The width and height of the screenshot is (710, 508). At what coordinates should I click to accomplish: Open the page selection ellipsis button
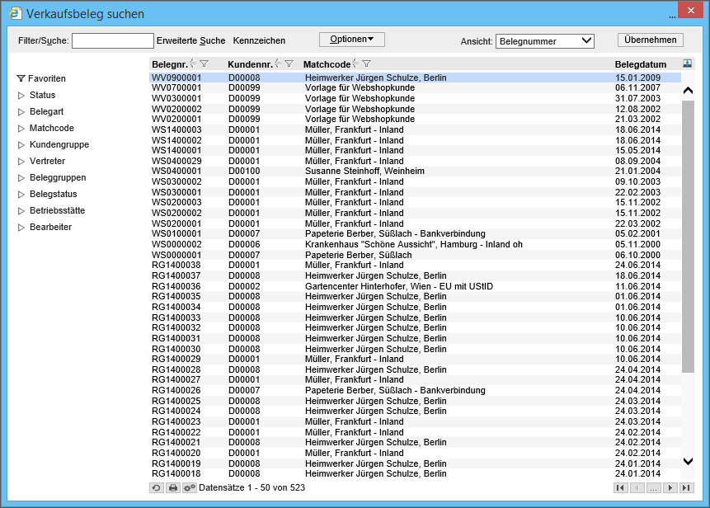pyautogui.click(x=653, y=487)
